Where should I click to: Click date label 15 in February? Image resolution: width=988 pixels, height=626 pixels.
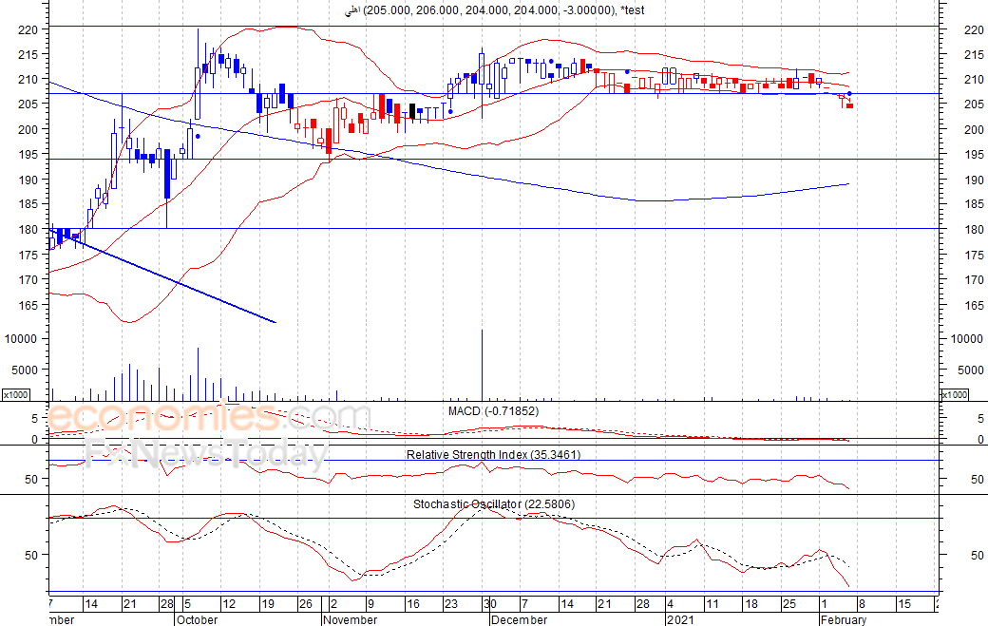[904, 604]
